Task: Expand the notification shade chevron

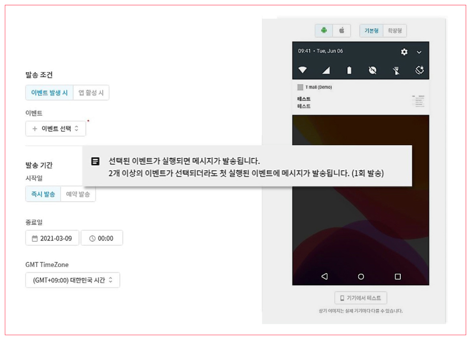Action: 419,52
